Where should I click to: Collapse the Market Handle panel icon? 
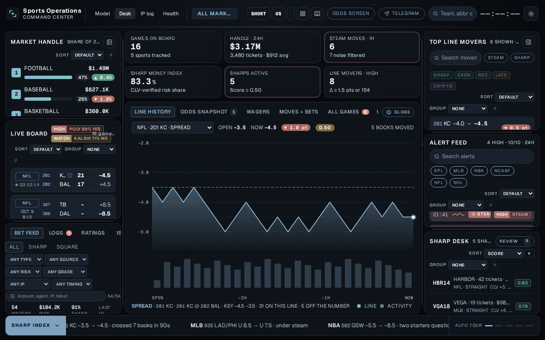click(x=109, y=42)
